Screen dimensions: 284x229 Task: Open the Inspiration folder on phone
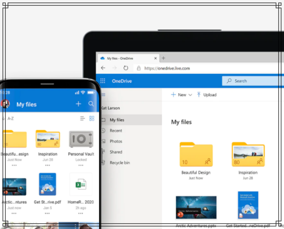pyautogui.click(x=48, y=139)
